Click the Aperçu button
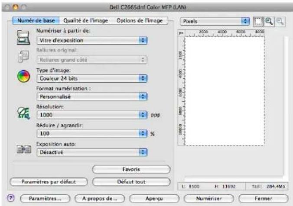Viewport: 293px width, 206px height. click(x=154, y=199)
